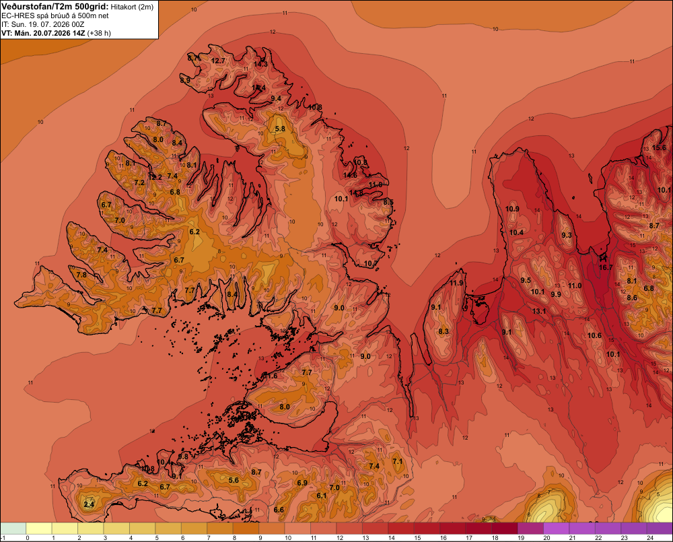
Task: Click the 14.3 temperature label
Action: pos(260,65)
